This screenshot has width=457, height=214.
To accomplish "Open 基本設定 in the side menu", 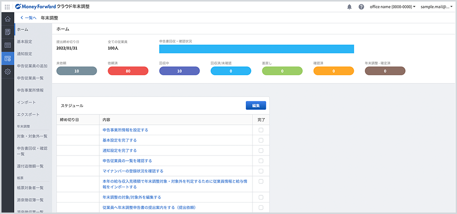I will coord(24,42).
